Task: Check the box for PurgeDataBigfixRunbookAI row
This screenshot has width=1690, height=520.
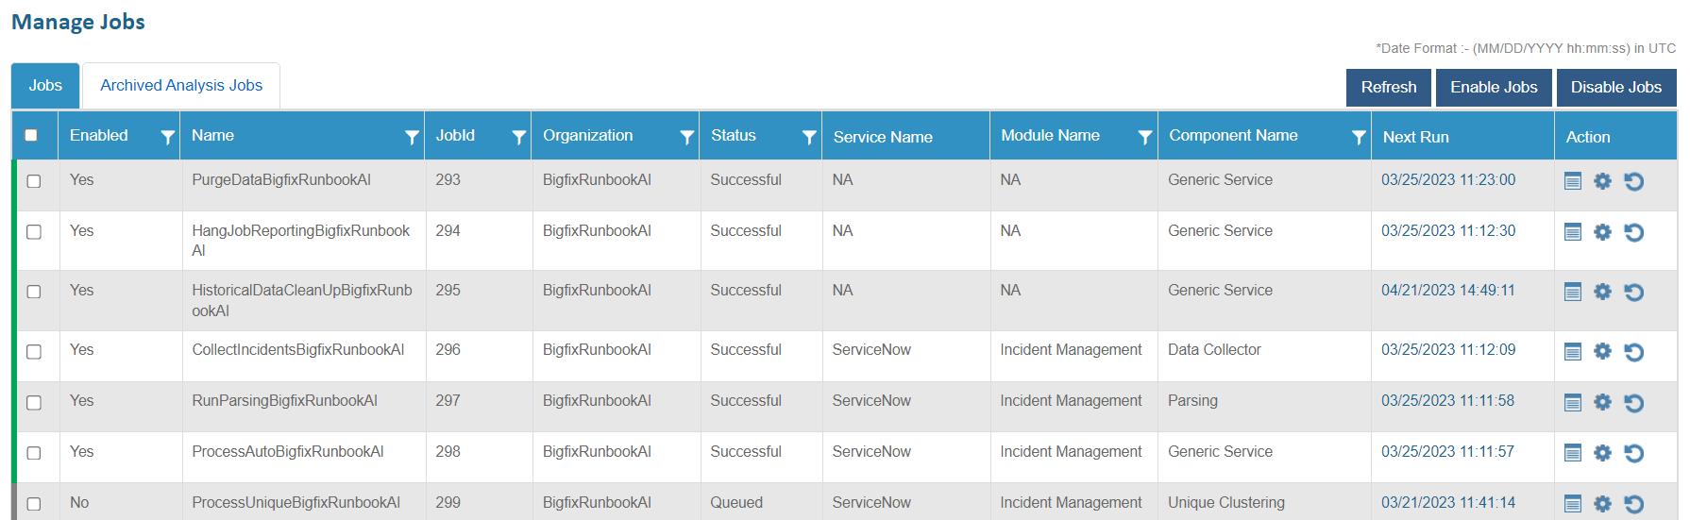Action: tap(34, 181)
